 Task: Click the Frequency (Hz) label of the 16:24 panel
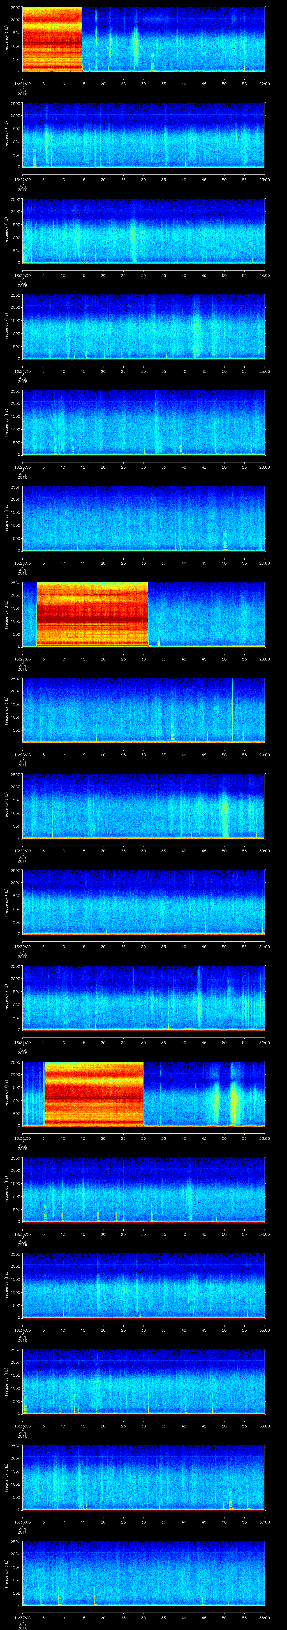coord(7,326)
